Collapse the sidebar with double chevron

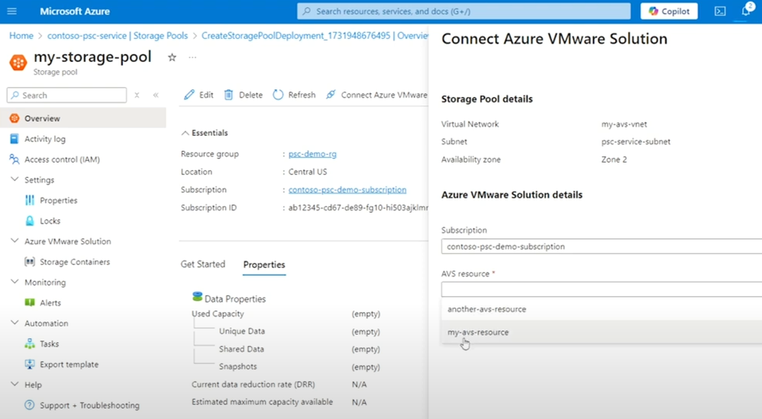click(x=156, y=95)
